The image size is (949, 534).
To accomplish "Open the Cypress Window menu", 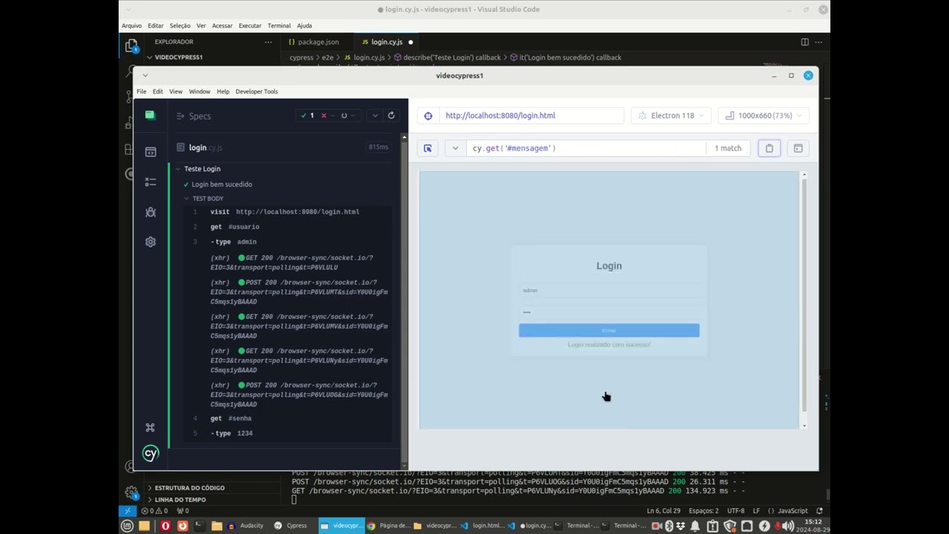I will (x=199, y=91).
